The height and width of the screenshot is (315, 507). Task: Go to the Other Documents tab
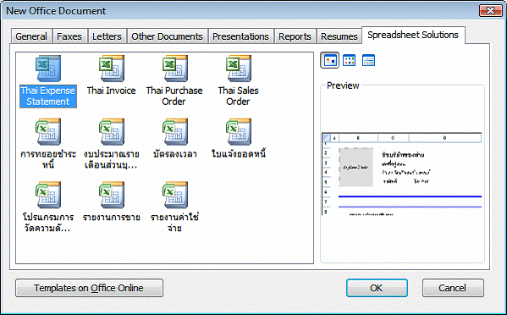(x=168, y=36)
